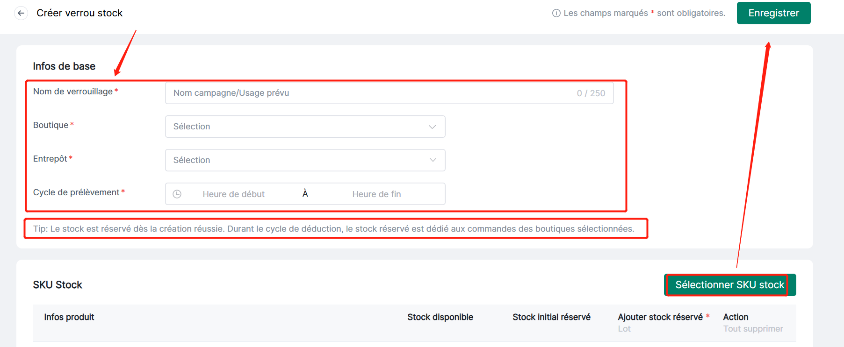Click the back arrow icon
The width and height of the screenshot is (844, 347).
pos(21,13)
